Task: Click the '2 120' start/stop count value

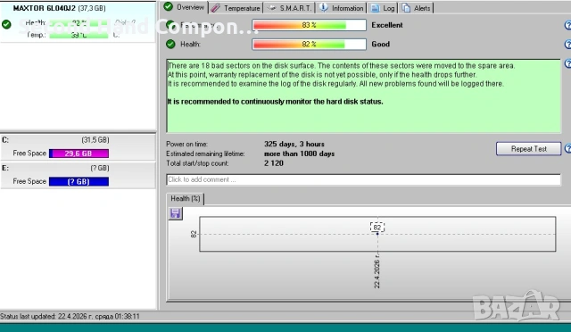Action: (x=274, y=163)
